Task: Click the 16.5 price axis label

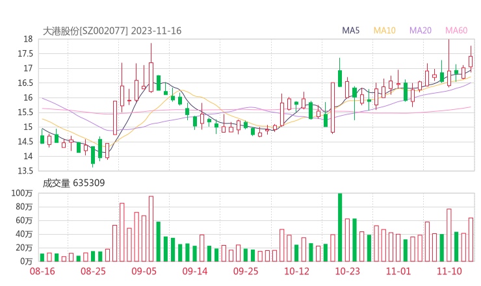Action: 25,83
